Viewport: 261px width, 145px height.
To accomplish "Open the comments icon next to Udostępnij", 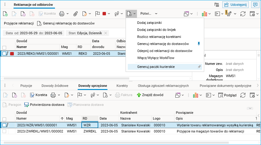I will pos(255,5).
